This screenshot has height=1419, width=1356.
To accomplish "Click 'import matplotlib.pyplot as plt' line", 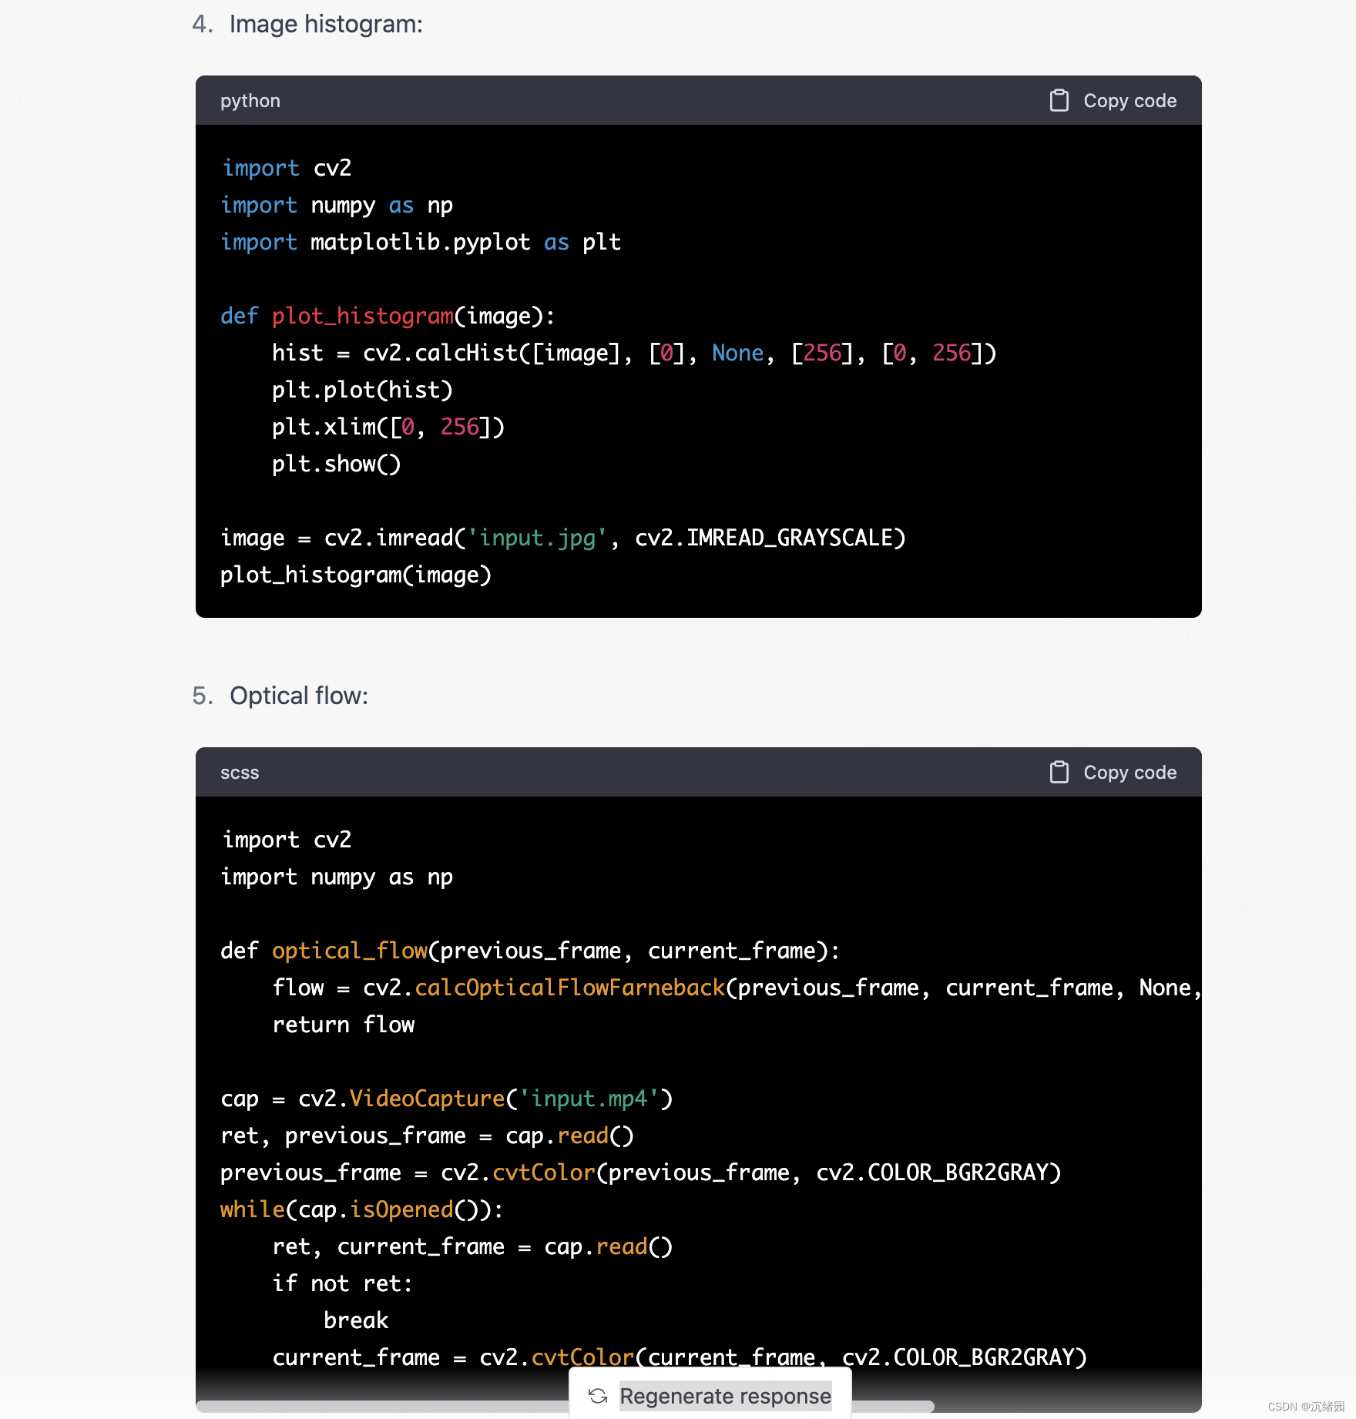I will (421, 242).
